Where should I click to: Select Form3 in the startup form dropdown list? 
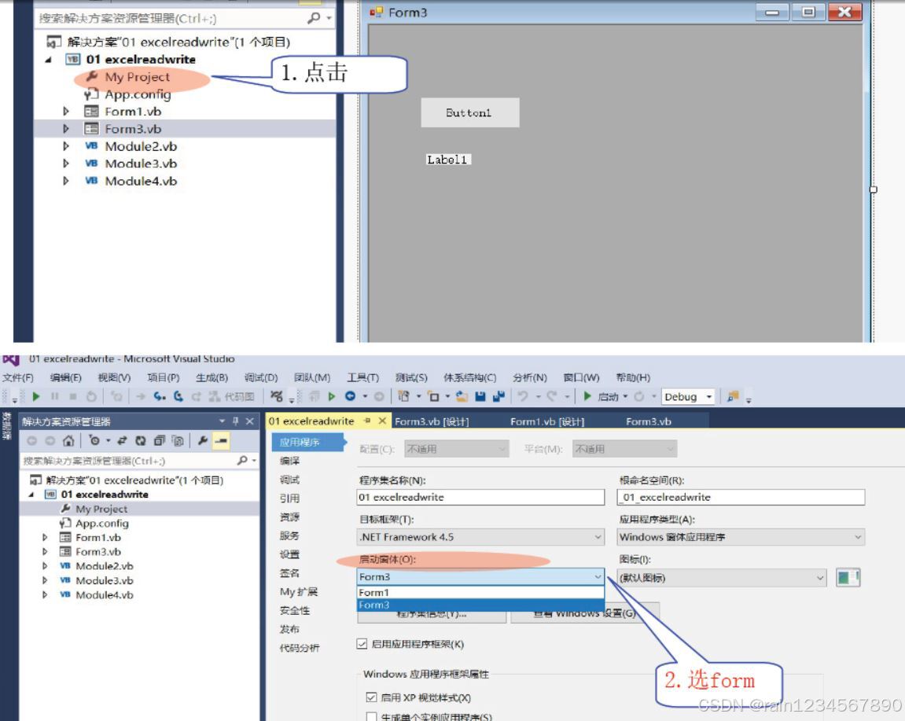[x=480, y=605]
